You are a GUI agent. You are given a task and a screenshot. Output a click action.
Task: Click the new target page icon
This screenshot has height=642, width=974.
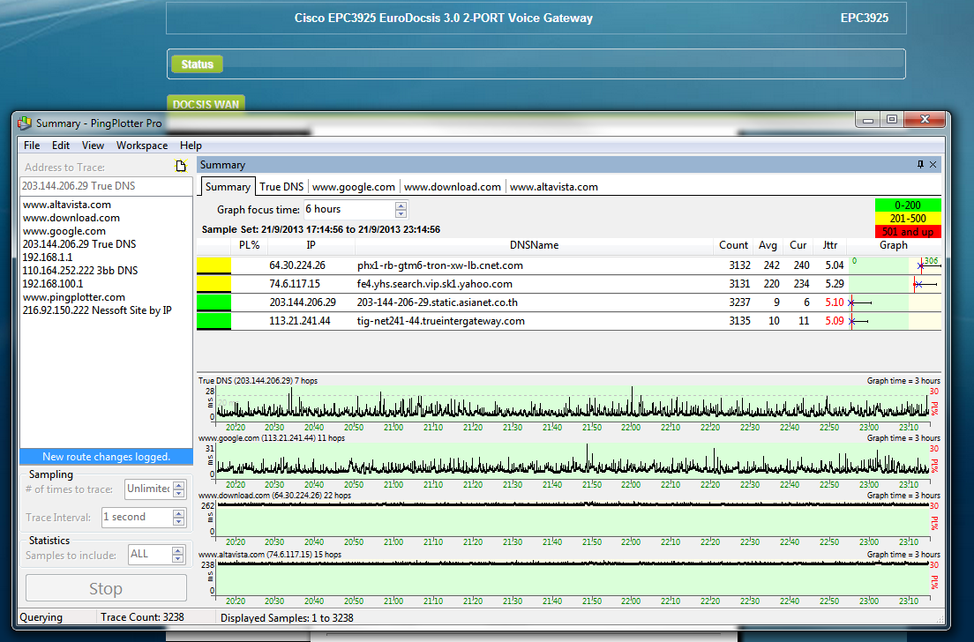coord(181,167)
